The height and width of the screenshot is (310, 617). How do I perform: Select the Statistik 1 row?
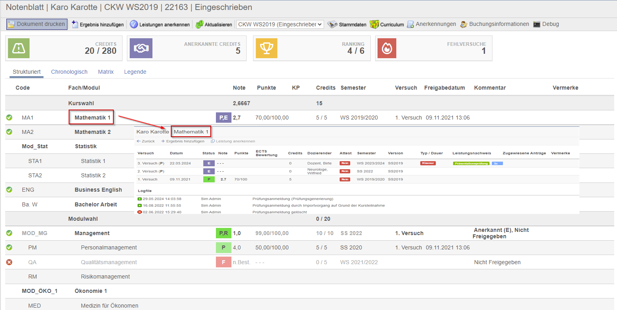coord(93,161)
